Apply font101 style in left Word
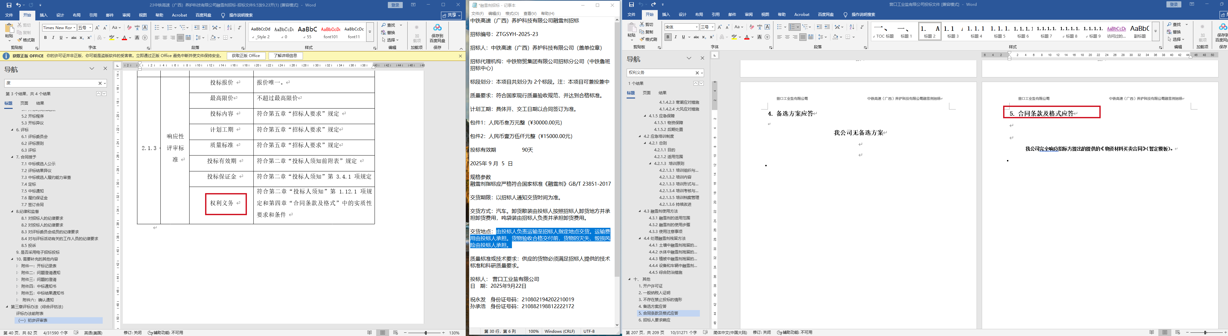Image resolution: width=1228 pixels, height=336 pixels. 331,32
